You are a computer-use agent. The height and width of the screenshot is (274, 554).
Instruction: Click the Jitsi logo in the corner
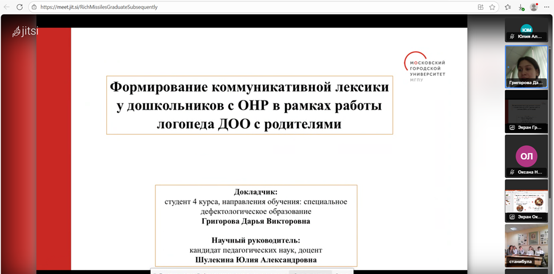pos(25,32)
